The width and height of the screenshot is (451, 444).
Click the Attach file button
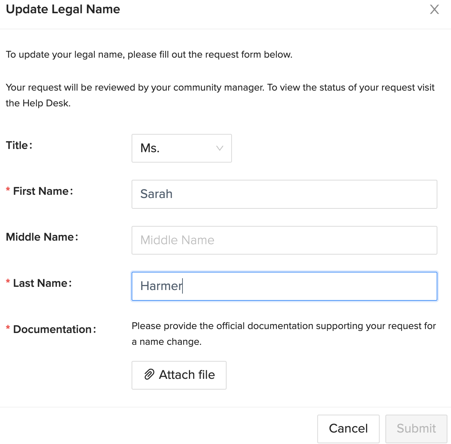tap(179, 375)
